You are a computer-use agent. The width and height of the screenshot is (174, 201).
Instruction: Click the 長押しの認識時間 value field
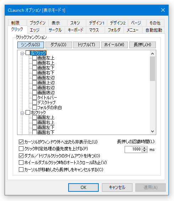[x=133, y=150]
